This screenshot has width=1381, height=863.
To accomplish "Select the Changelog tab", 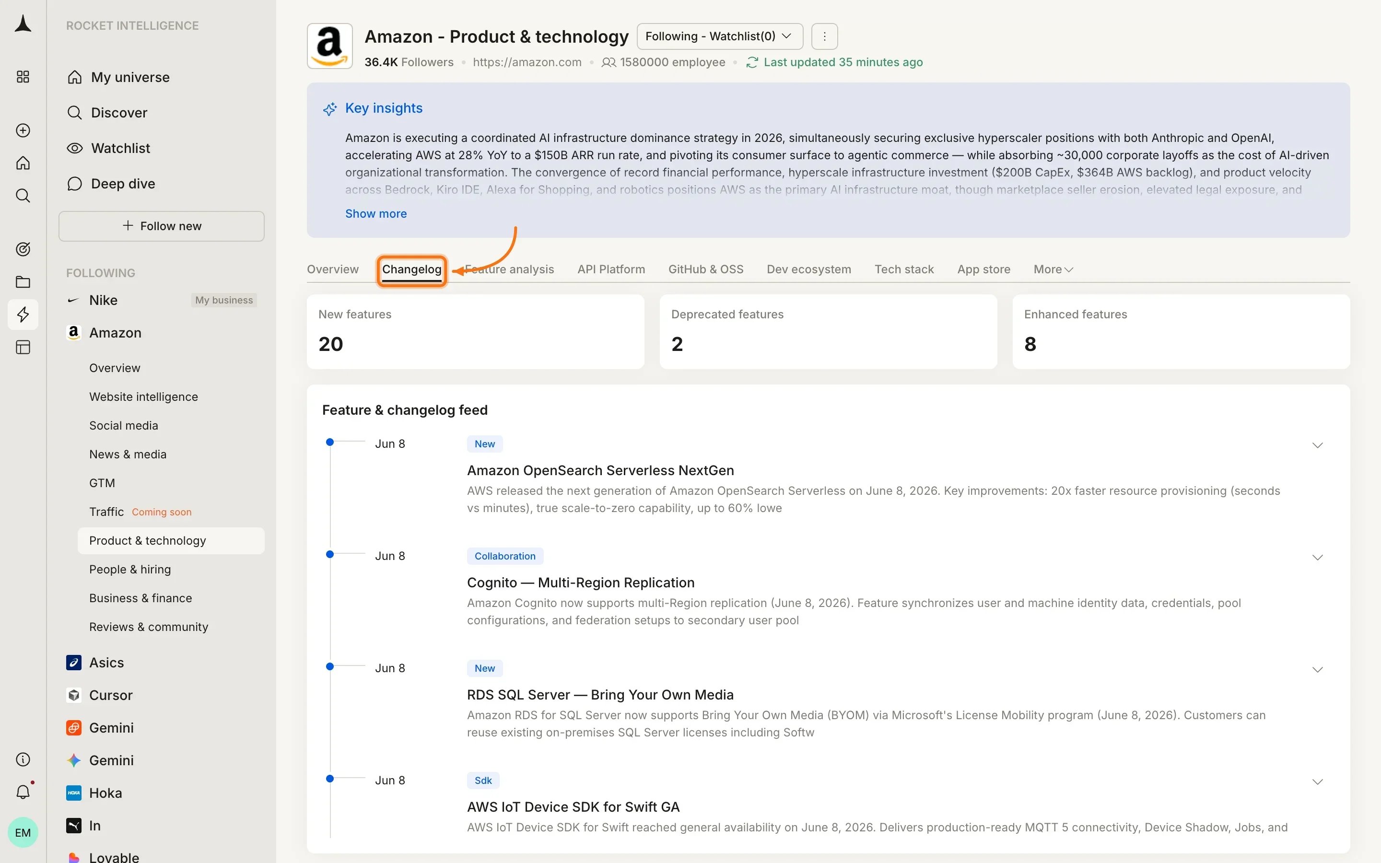I will (411, 269).
